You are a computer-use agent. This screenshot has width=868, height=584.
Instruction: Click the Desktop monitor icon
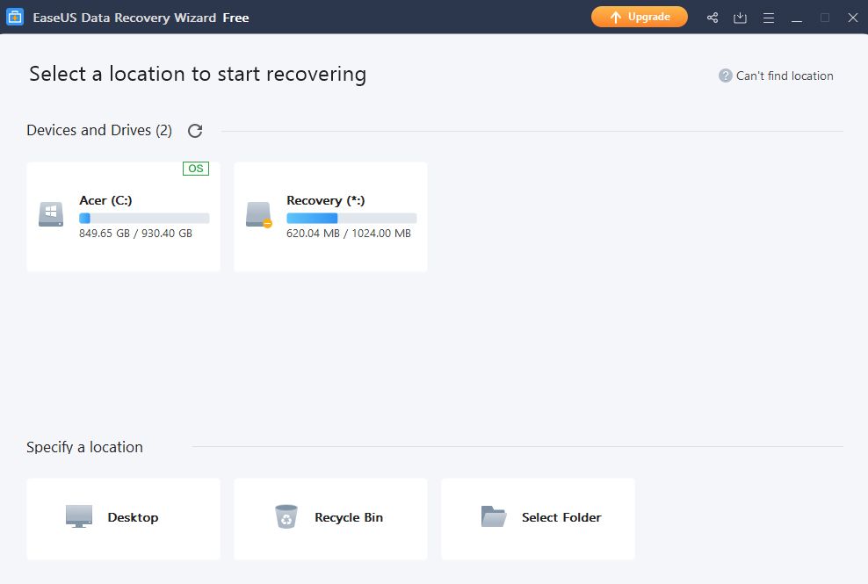tap(79, 516)
